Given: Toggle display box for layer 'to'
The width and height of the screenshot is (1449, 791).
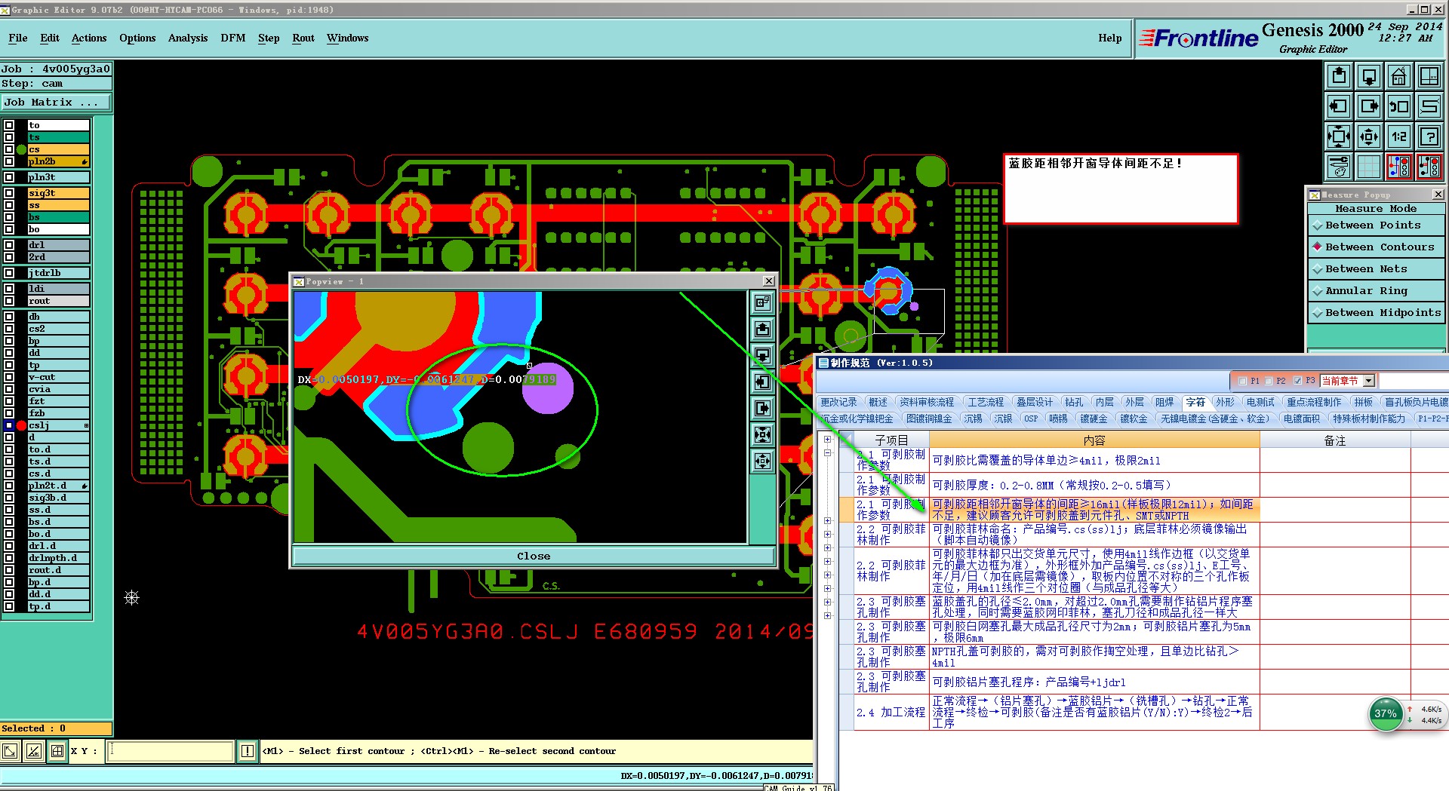Looking at the screenshot, I should (9, 125).
